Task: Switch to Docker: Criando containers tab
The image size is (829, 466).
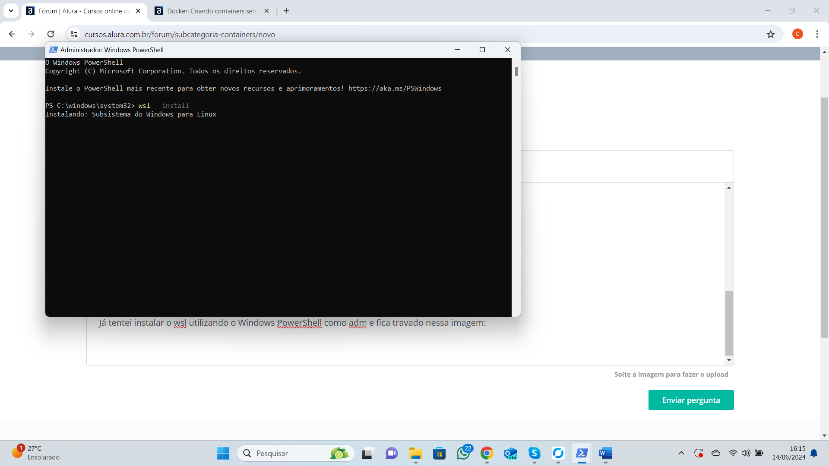Action: click(212, 11)
